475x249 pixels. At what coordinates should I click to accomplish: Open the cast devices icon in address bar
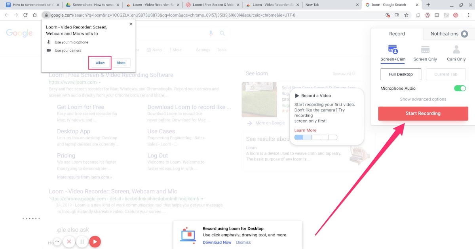[397, 15]
